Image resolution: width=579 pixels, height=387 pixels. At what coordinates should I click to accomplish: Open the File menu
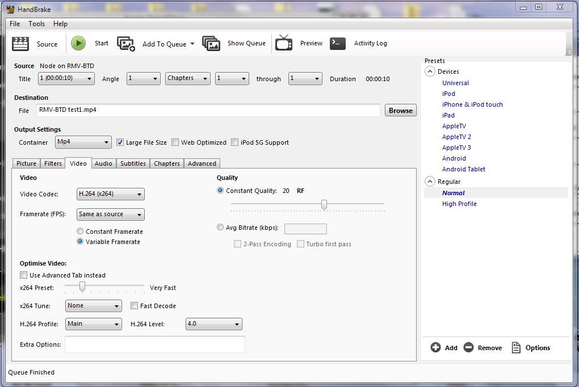[x=15, y=24]
